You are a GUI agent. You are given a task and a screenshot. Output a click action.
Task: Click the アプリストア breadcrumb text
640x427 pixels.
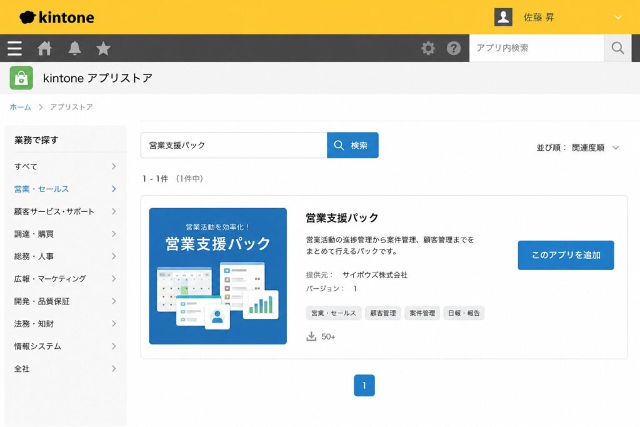(71, 107)
